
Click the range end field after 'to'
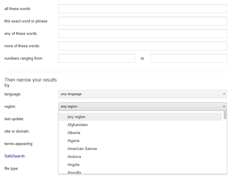pos(188,58)
